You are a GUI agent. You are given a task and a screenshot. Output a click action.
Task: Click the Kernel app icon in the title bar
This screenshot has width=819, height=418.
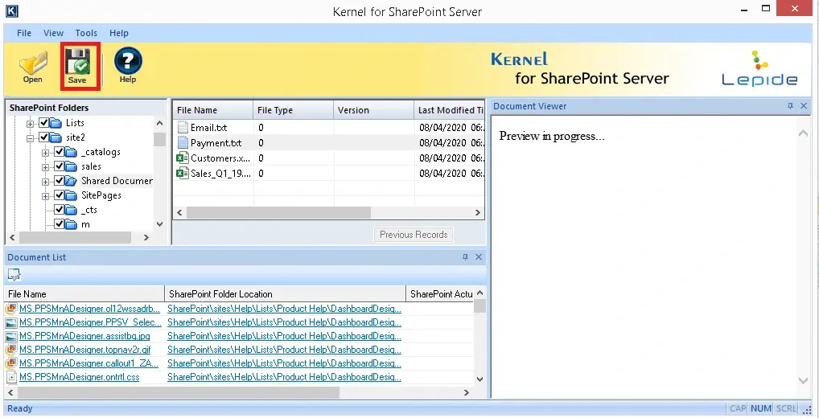[x=11, y=11]
